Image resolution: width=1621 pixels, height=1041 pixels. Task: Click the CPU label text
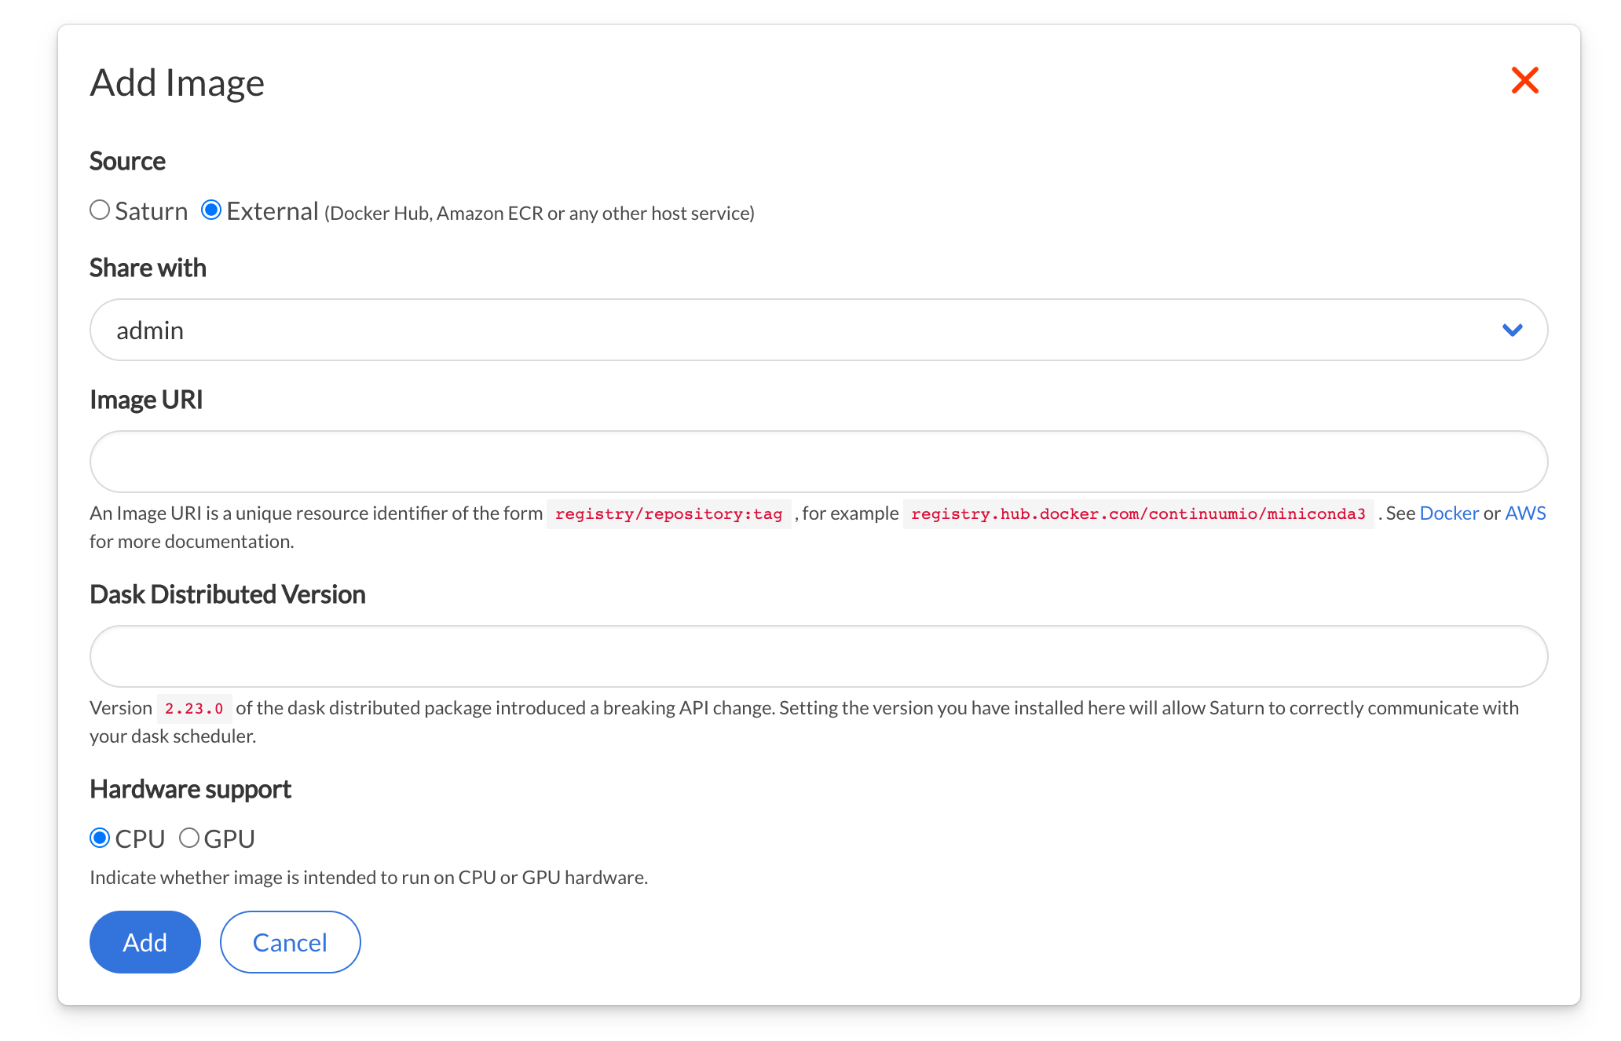pos(140,839)
